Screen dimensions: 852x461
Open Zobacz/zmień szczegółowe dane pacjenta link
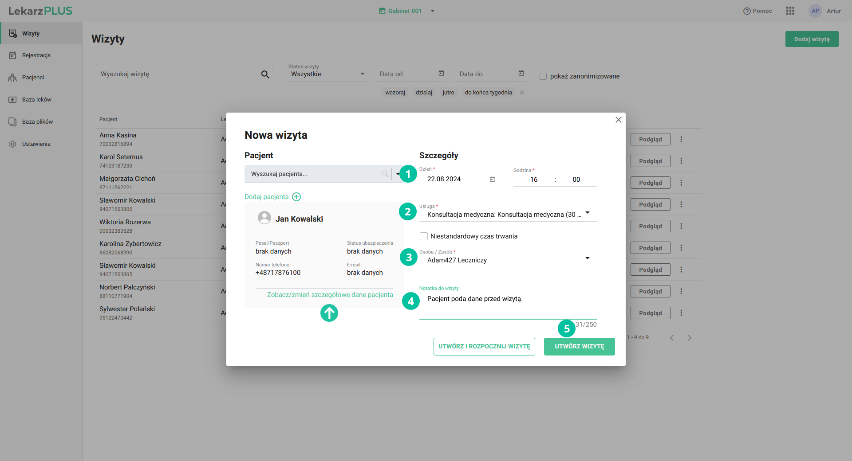(x=330, y=295)
